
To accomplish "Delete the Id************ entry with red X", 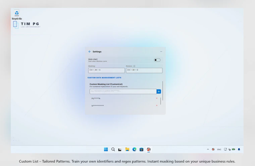I will [x=157, y=106].
